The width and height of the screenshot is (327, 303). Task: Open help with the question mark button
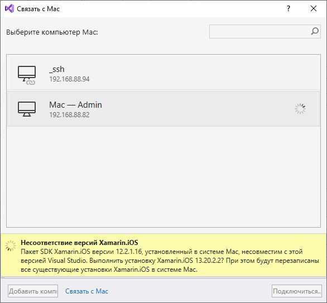point(288,8)
